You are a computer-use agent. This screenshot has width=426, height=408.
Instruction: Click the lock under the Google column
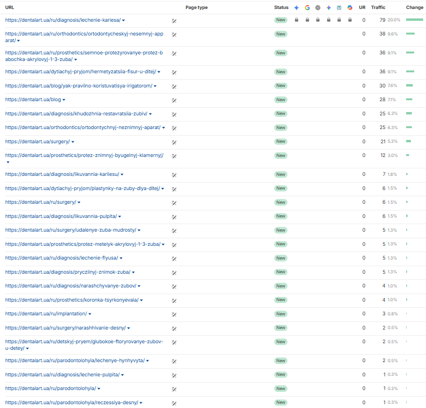[x=307, y=19]
